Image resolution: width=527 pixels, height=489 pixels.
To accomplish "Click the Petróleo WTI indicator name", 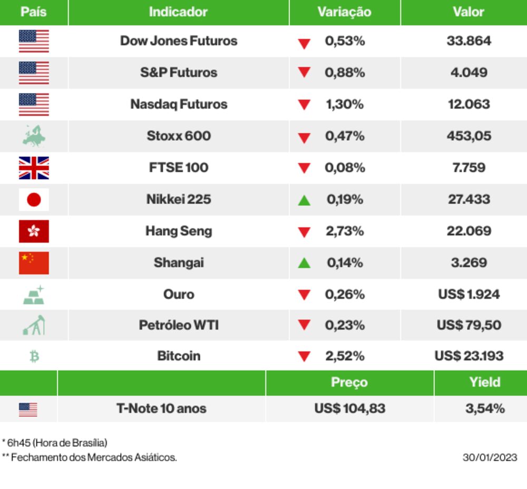I will (x=179, y=325).
